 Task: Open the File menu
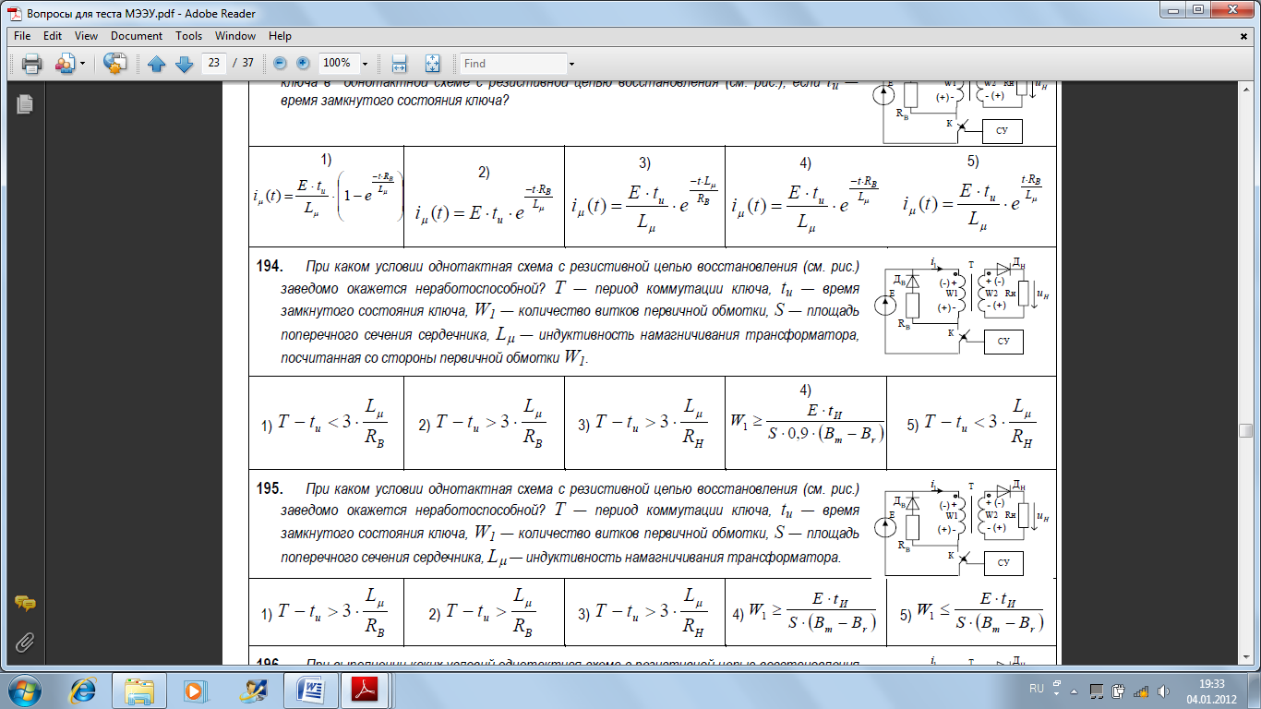[x=22, y=36]
